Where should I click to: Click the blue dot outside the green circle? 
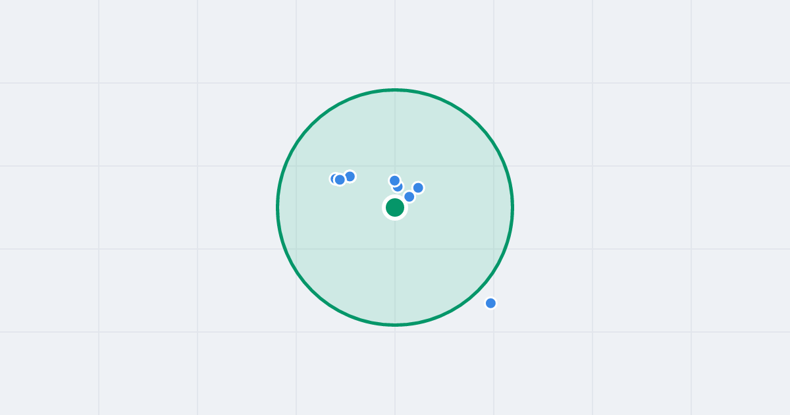[x=490, y=303]
